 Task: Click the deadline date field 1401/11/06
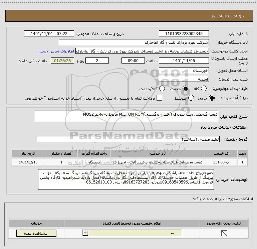[x=184, y=60]
